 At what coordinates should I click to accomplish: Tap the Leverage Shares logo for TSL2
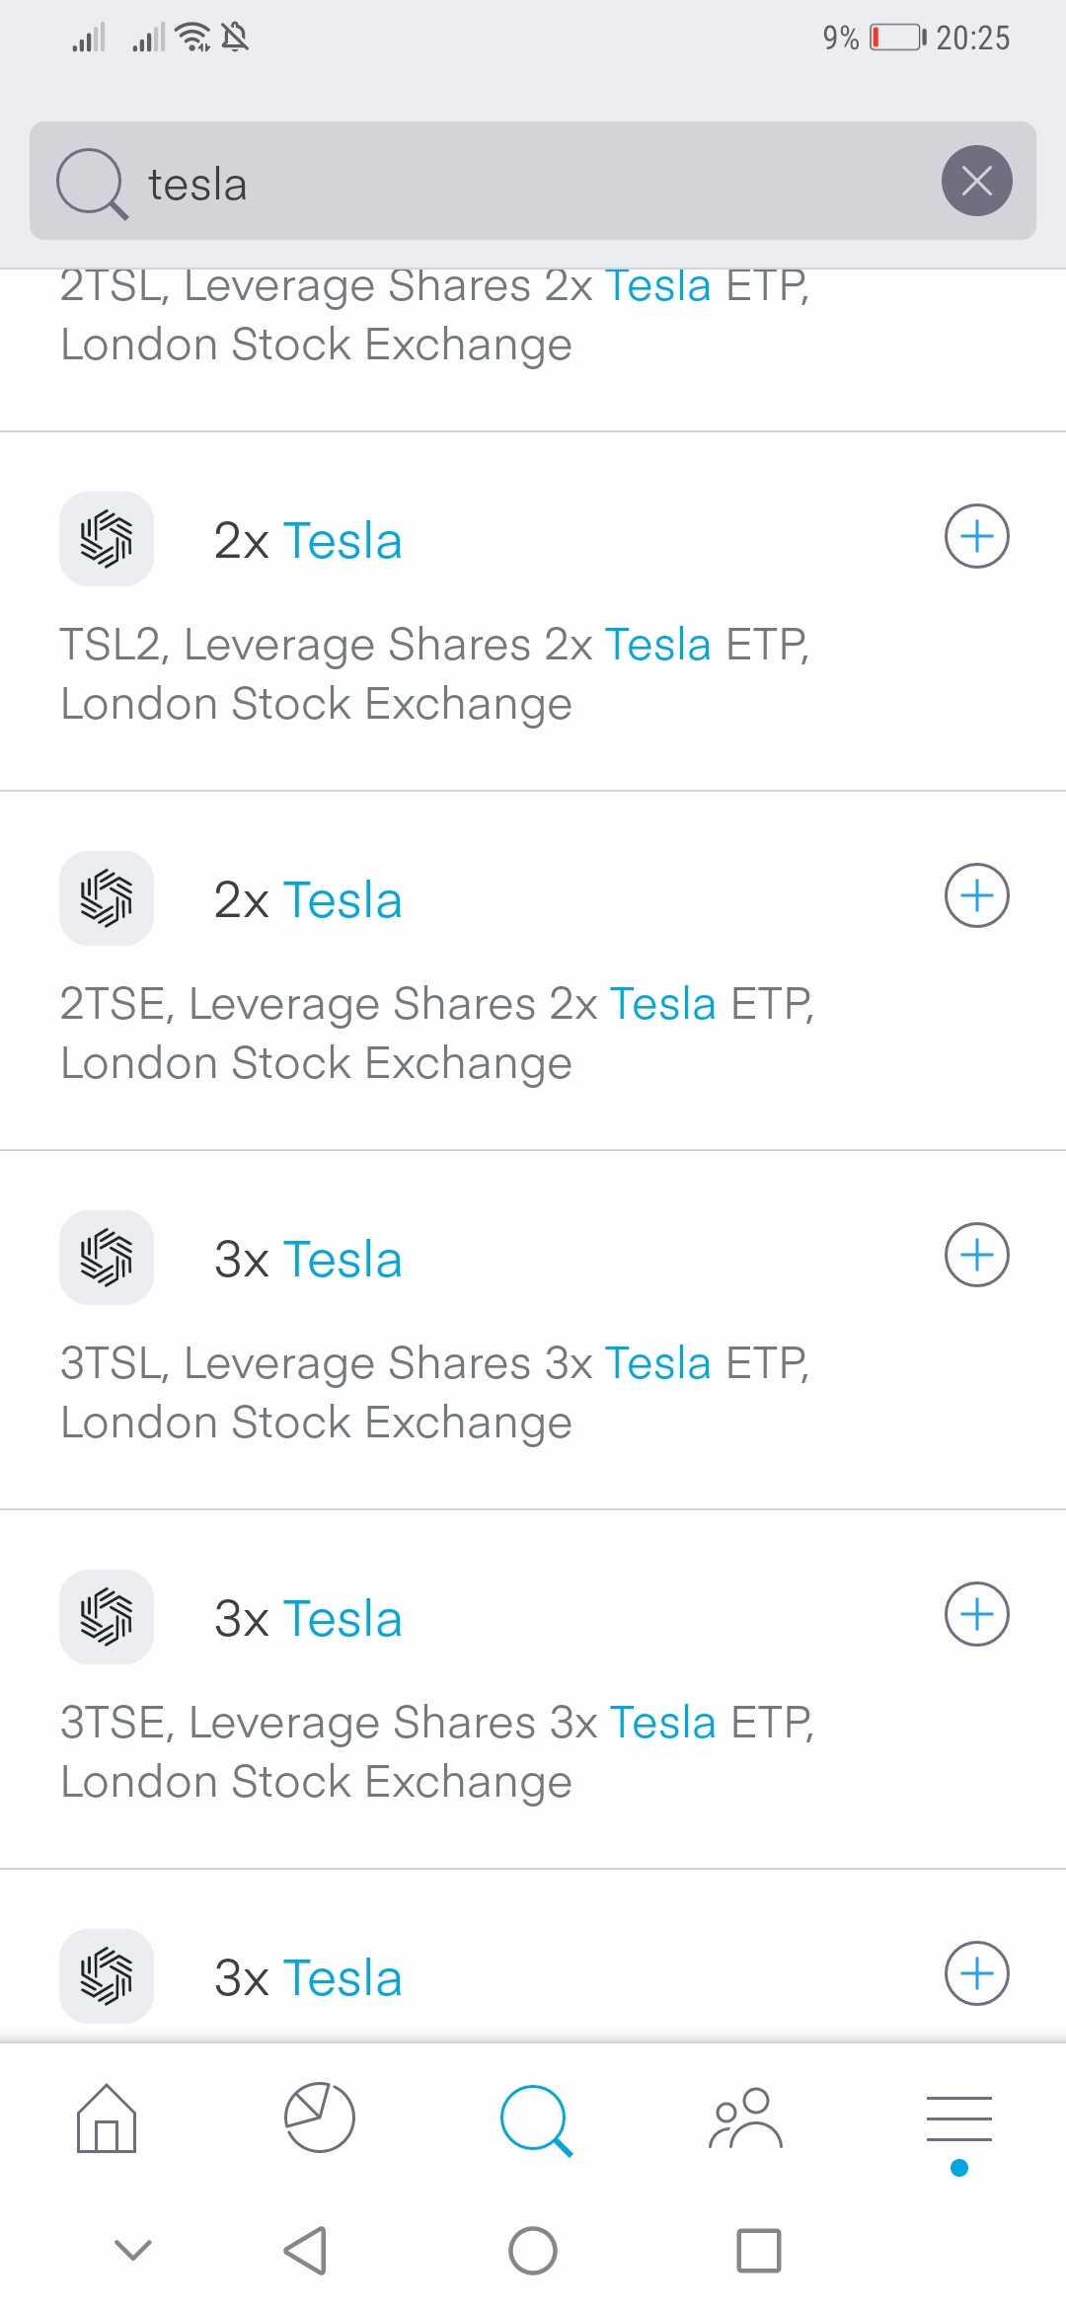click(x=107, y=539)
